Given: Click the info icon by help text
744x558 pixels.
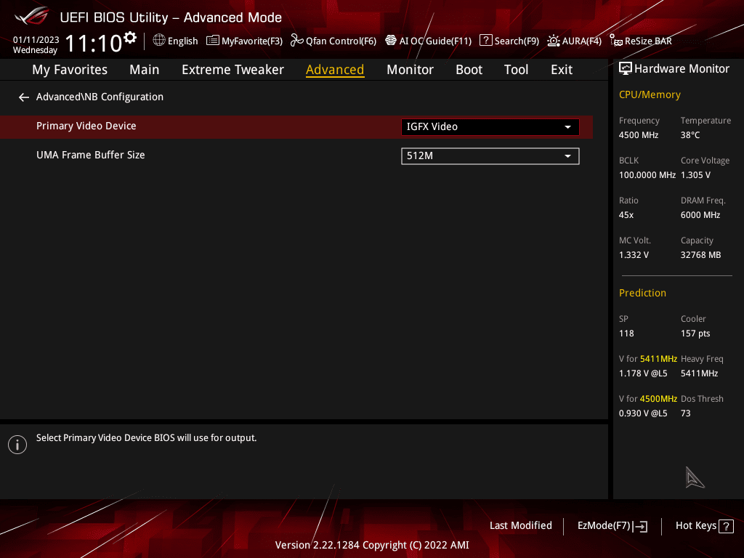Looking at the screenshot, I should [x=17, y=445].
